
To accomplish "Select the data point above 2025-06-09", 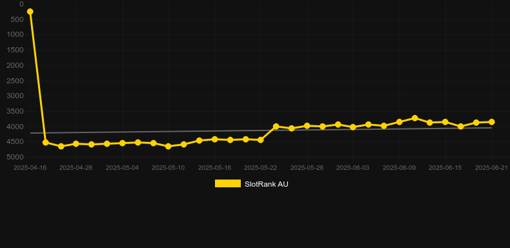I will (x=400, y=121).
